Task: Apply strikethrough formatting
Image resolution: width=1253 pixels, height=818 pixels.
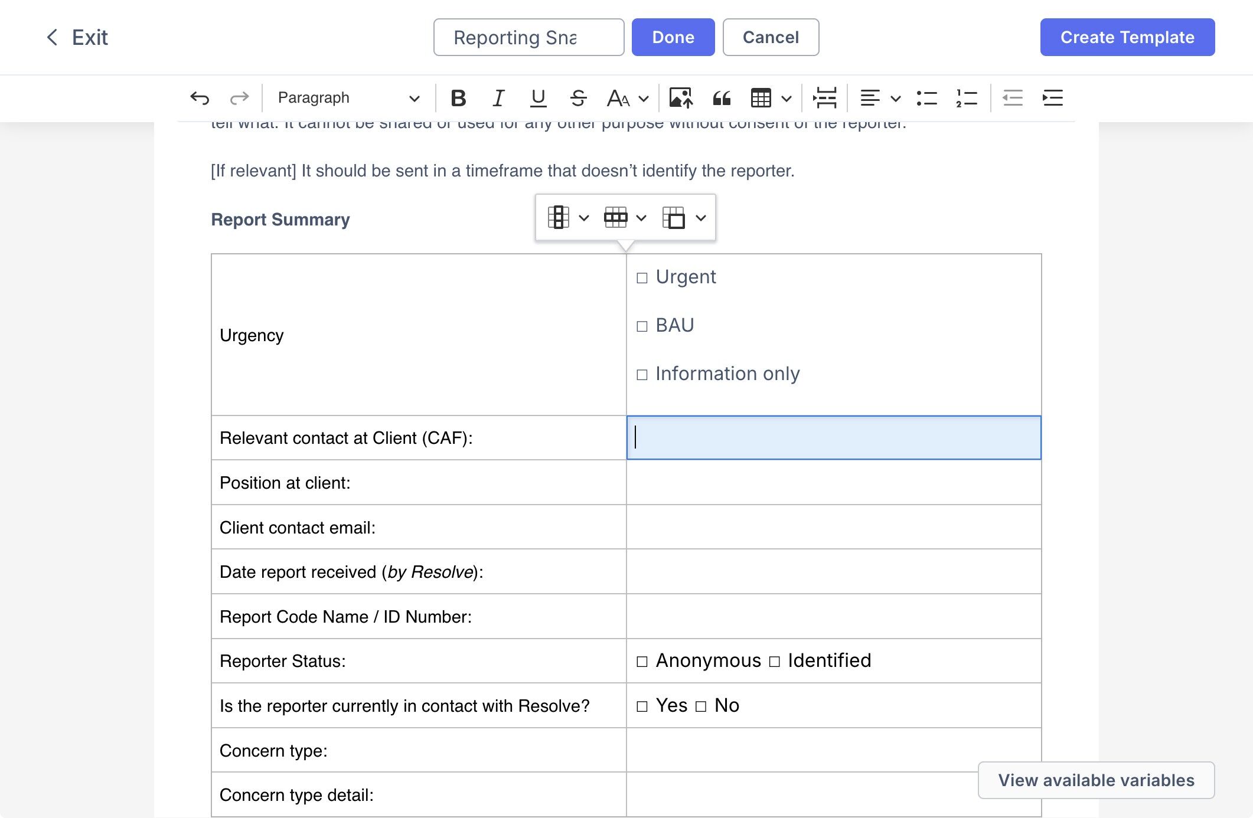Action: [x=578, y=98]
